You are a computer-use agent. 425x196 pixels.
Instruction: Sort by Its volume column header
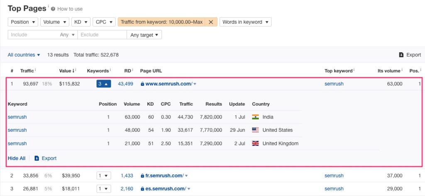click(389, 71)
